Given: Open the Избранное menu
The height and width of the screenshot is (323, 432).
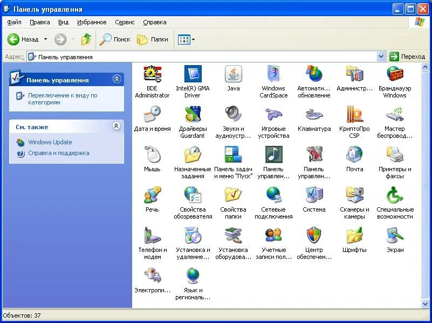Looking at the screenshot, I should (x=92, y=22).
